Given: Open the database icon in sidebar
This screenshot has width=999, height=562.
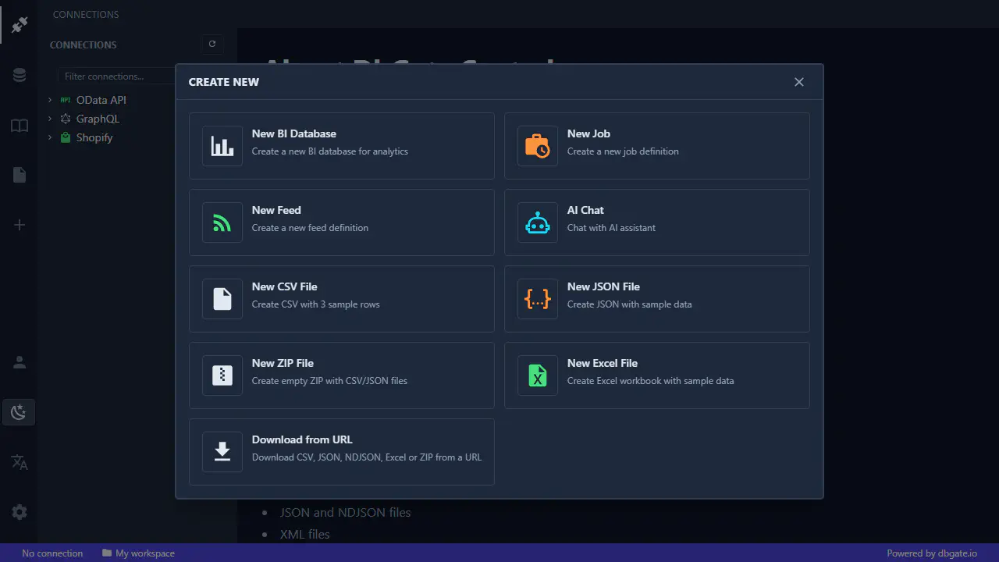Looking at the screenshot, I should click(x=20, y=75).
